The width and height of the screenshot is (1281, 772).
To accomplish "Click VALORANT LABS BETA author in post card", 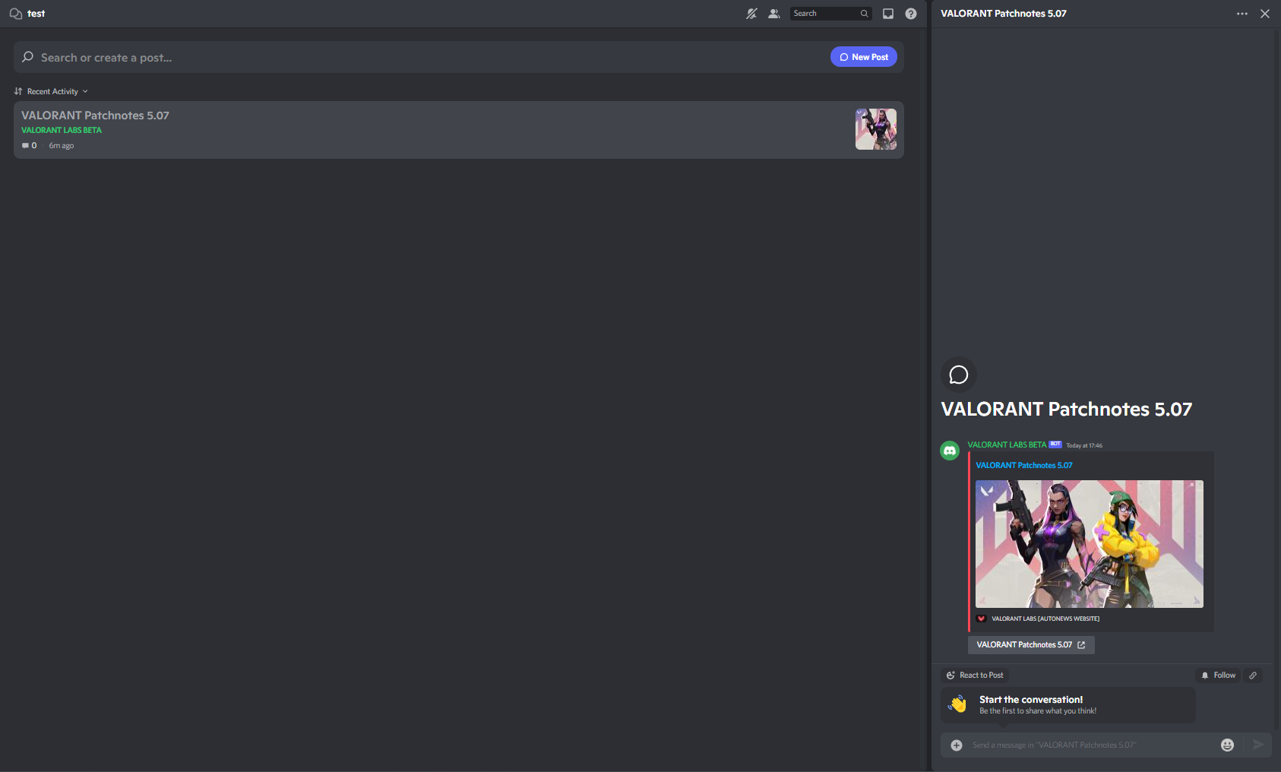I will click(x=62, y=130).
